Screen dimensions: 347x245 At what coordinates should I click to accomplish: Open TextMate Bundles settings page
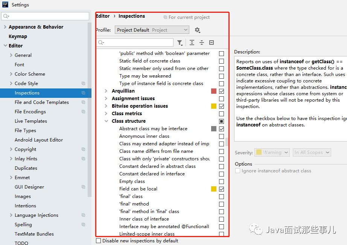coord(34,234)
